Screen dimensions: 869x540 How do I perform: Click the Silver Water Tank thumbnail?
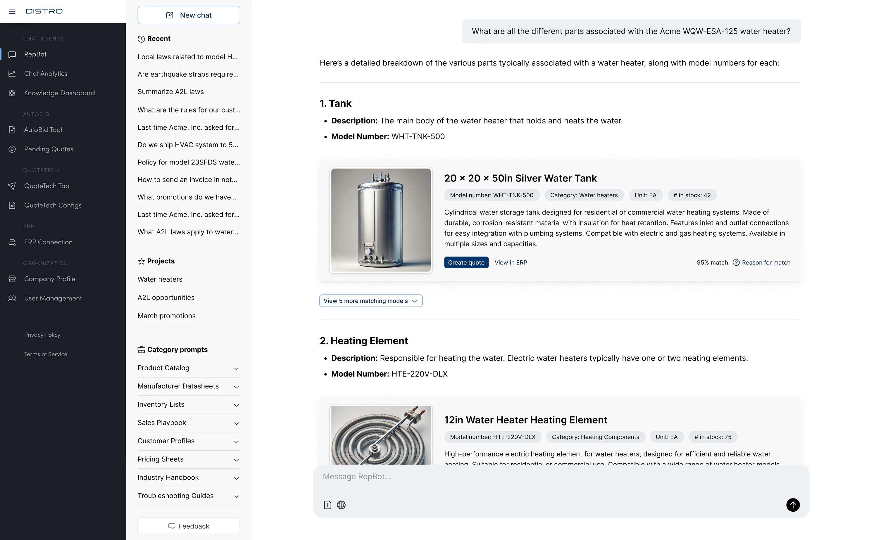pyautogui.click(x=381, y=220)
